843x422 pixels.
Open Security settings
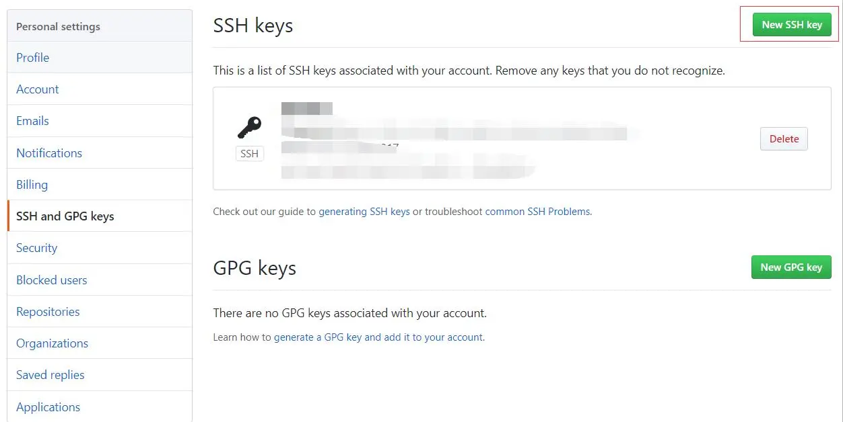point(100,248)
